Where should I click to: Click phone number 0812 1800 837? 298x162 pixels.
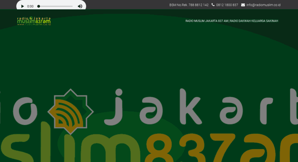point(227,5)
